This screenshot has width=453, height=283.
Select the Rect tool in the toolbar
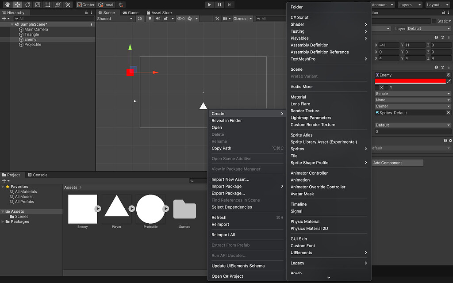47,4
